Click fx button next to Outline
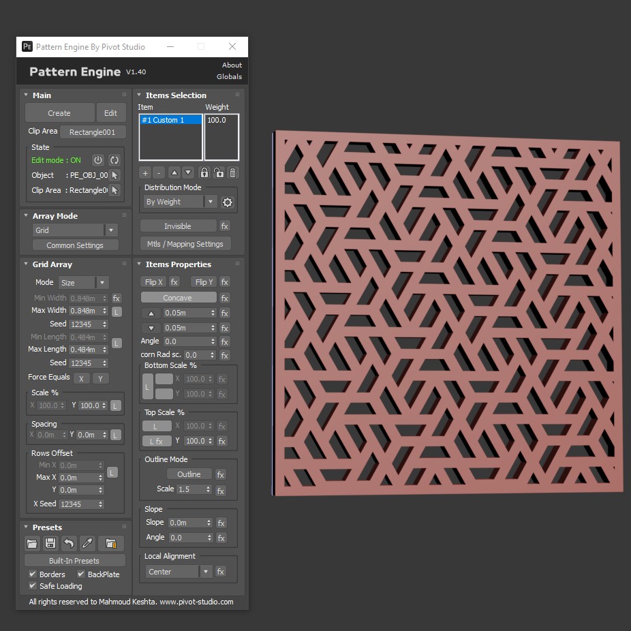Viewport: 631px width, 631px height. pos(221,475)
